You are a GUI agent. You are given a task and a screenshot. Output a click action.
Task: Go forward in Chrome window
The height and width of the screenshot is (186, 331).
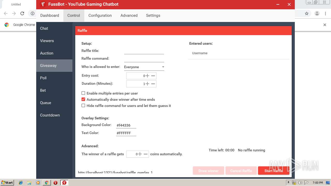pos(14,13)
